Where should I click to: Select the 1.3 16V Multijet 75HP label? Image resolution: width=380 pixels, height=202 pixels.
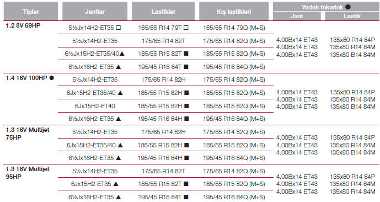click(x=28, y=134)
